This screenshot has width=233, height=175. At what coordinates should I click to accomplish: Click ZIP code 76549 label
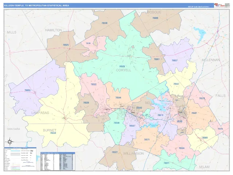[116, 123]
